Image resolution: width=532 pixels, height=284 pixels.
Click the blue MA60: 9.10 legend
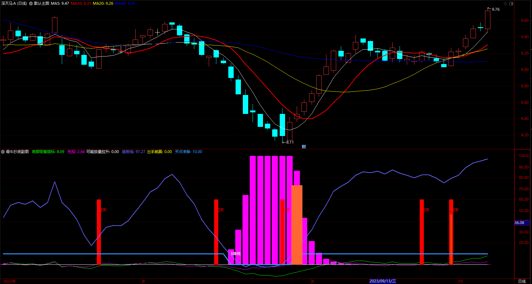click(x=125, y=3)
